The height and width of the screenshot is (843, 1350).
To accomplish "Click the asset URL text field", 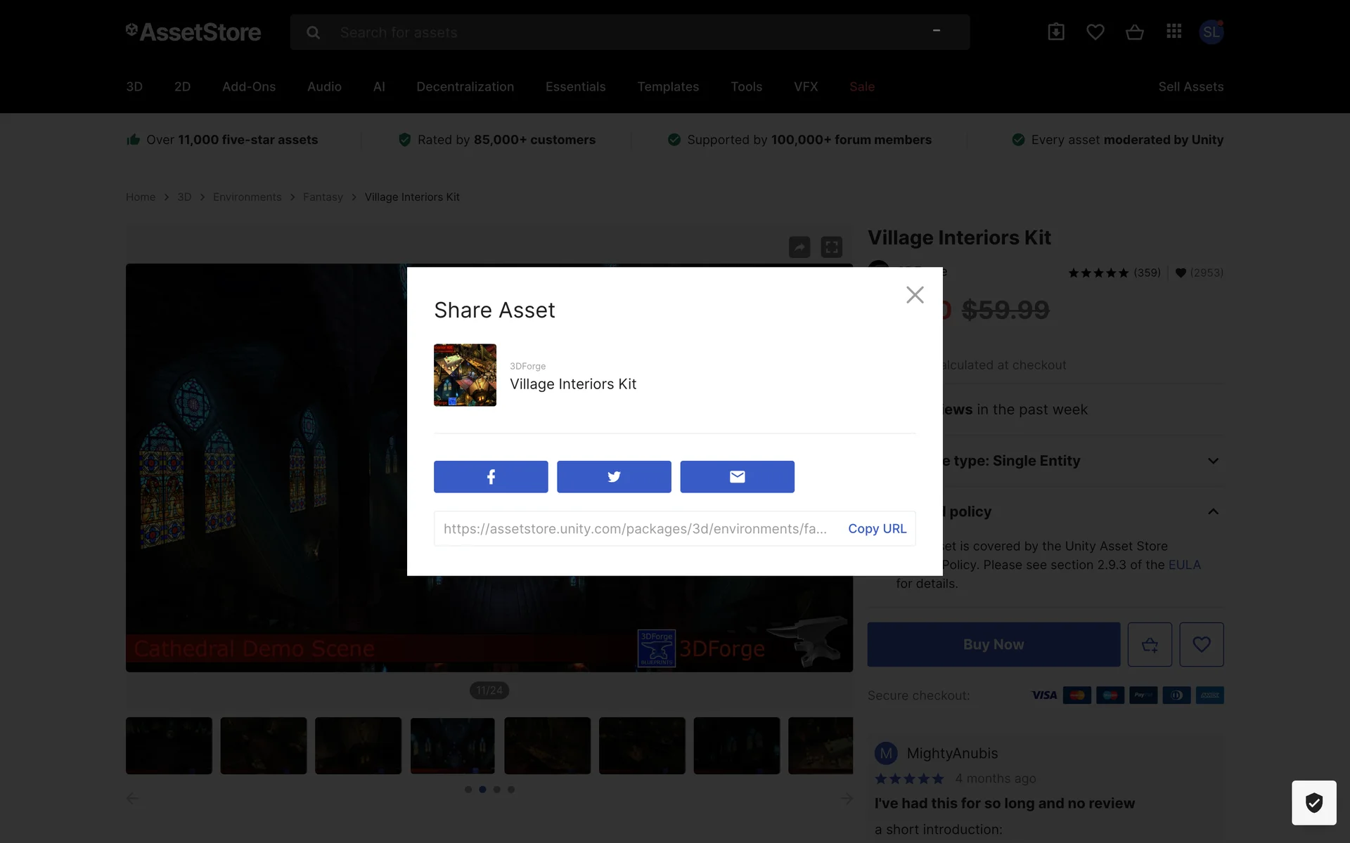I will click(634, 528).
